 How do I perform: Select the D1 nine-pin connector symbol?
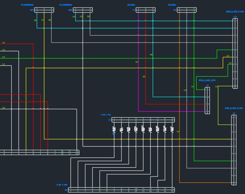[143, 120]
